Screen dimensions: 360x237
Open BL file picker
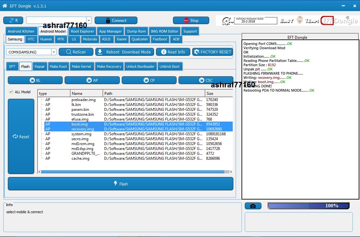[x=35, y=80]
